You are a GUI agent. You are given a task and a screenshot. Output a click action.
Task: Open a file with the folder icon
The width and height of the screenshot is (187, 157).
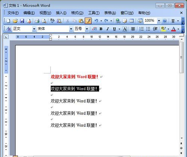click(x=15, y=21)
